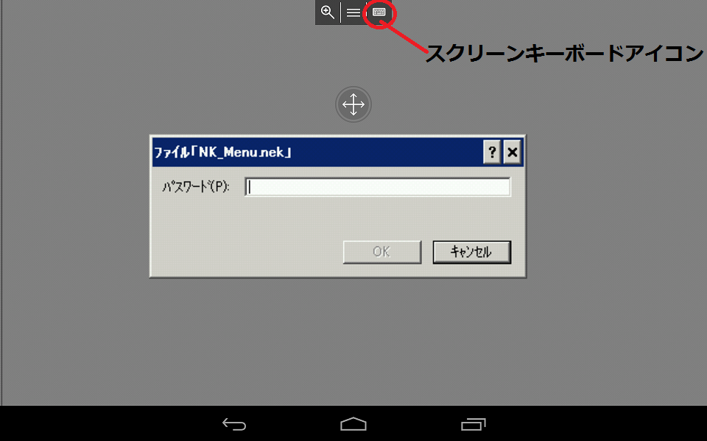This screenshot has width=707, height=441.
Task: Click the パスワード(P): label text
Action: 196,186
